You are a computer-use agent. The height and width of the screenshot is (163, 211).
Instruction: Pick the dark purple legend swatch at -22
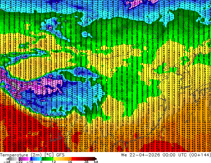click(20, 159)
